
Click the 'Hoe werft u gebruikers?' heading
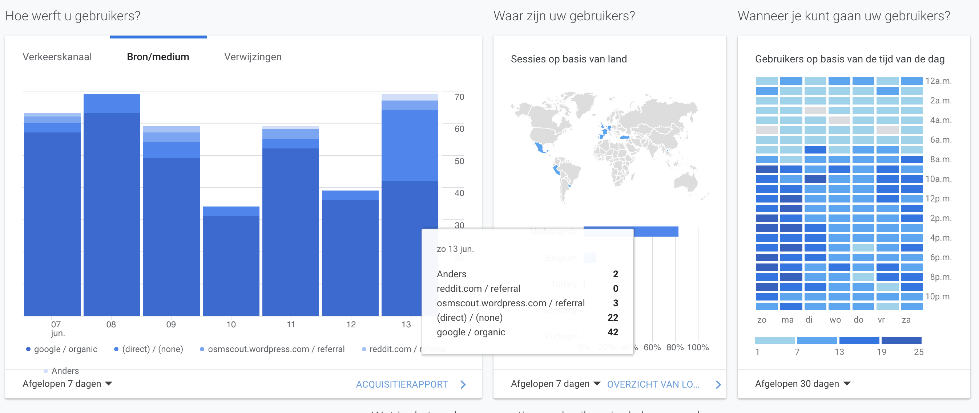pos(73,16)
